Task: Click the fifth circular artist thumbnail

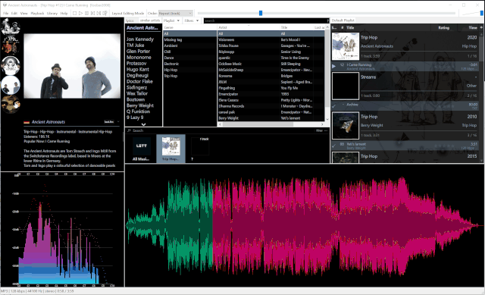Action: click(x=11, y=105)
